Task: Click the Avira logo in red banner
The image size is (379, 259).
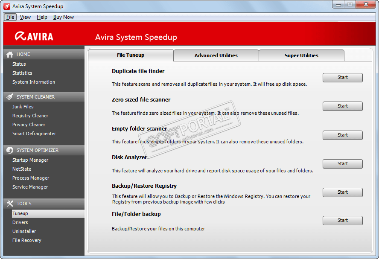Action: click(34, 36)
